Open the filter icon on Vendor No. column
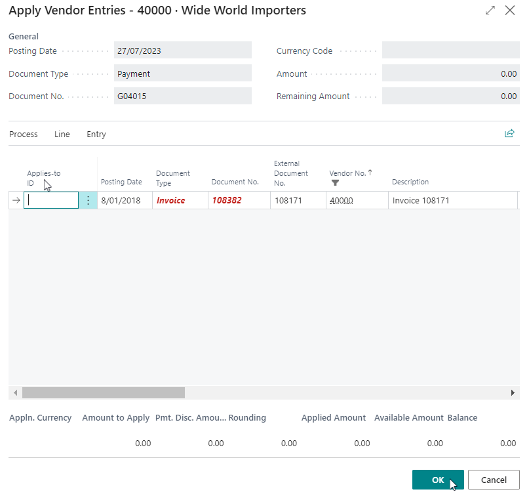The width and height of the screenshot is (529, 500). point(334,182)
